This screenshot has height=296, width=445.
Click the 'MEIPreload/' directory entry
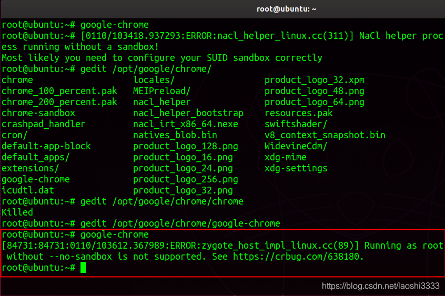click(162, 91)
